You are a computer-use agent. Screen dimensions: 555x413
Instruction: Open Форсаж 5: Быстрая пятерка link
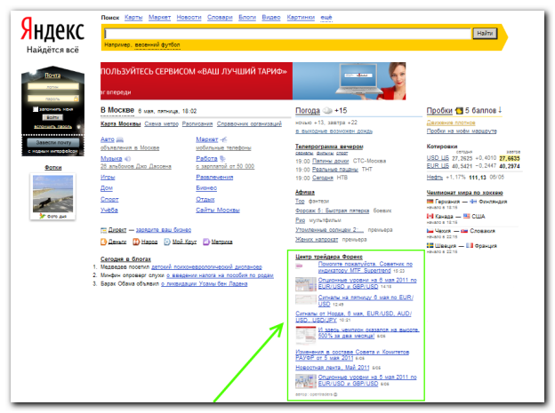click(x=332, y=210)
